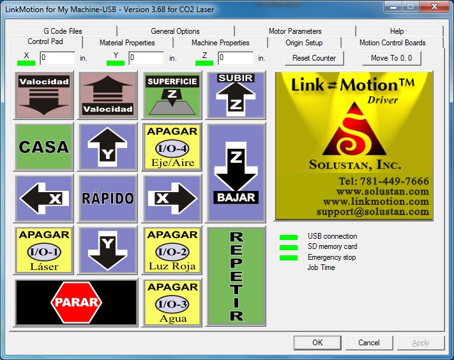Click the Move To 0, 0 button
The image size is (454, 360).
pos(391,58)
